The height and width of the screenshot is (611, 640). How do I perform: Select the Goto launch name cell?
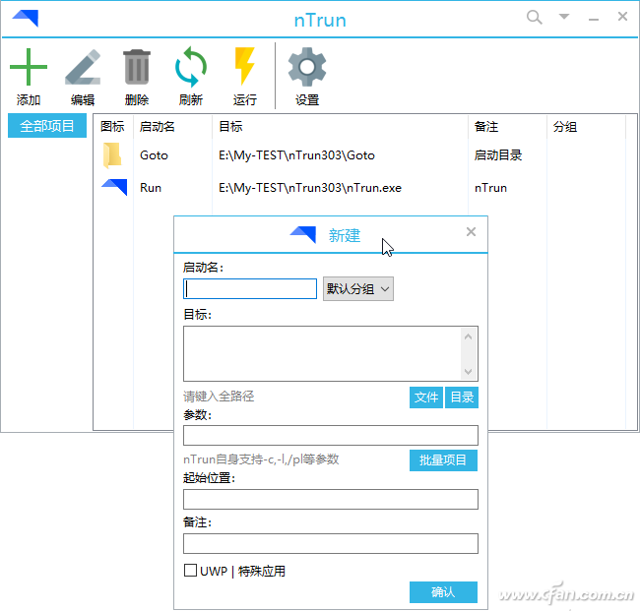154,155
